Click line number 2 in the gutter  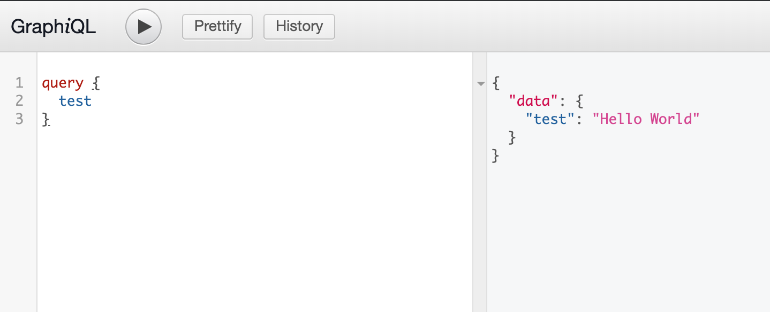click(19, 100)
